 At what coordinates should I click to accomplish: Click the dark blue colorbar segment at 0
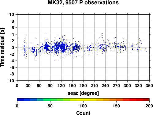[x=21, y=100]
